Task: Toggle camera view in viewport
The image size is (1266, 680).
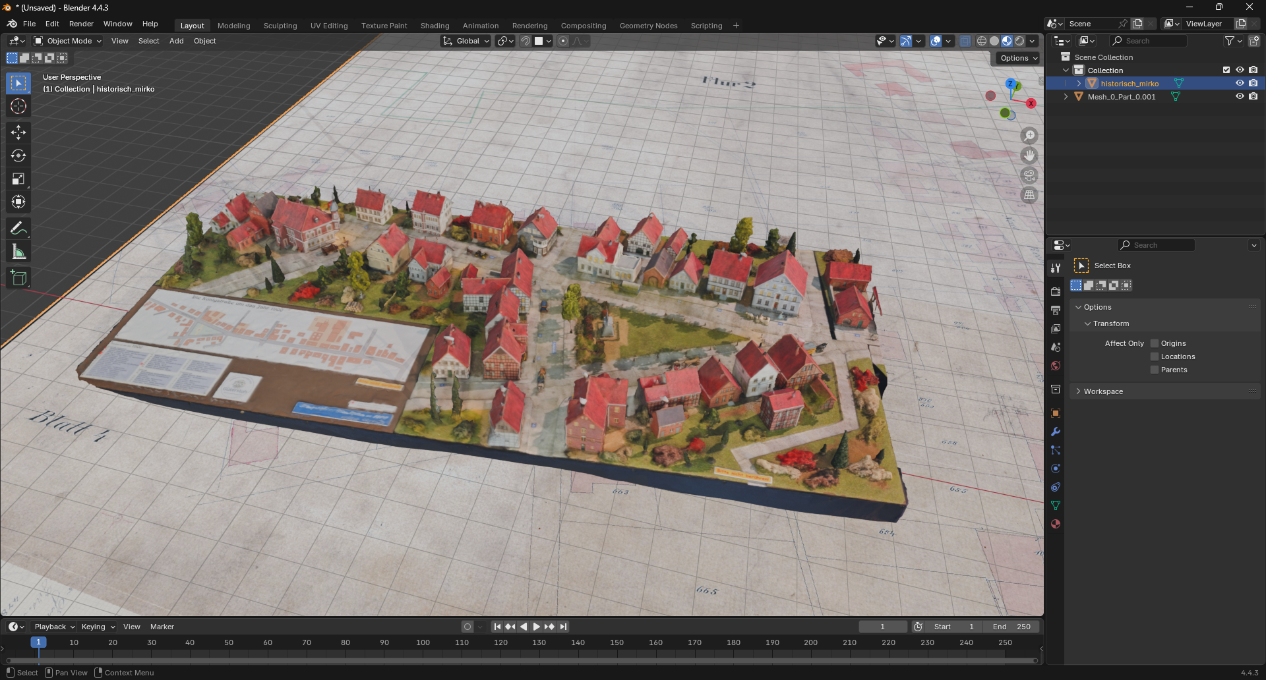Action: (1029, 176)
